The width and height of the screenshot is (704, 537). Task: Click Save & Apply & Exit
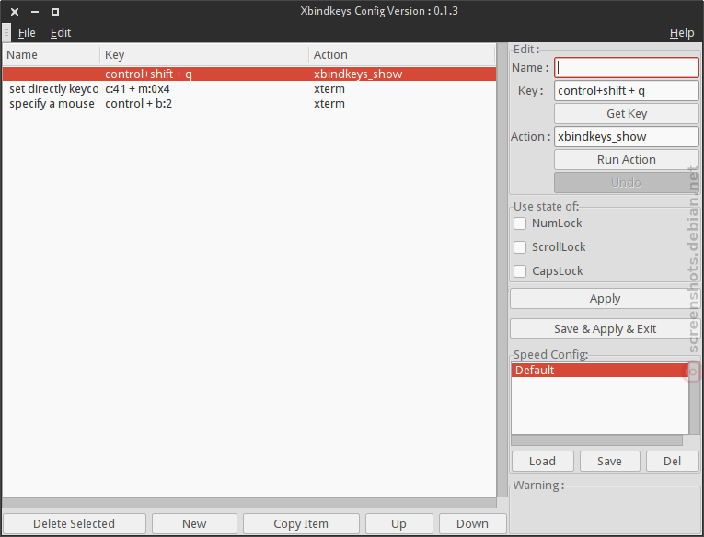coord(605,329)
